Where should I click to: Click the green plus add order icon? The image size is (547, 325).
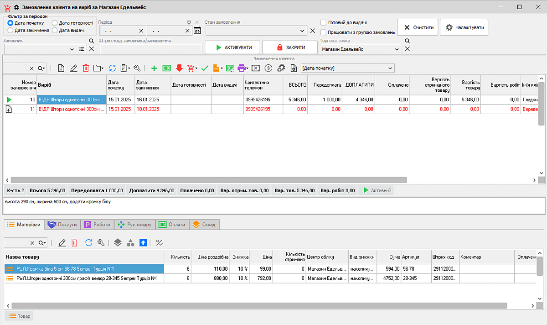point(154,68)
